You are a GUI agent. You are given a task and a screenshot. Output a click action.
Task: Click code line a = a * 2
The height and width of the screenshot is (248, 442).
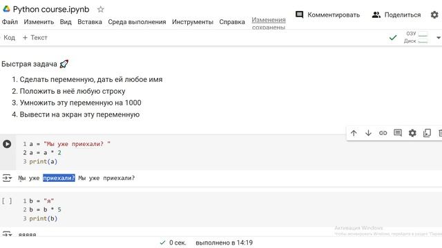tap(45, 153)
